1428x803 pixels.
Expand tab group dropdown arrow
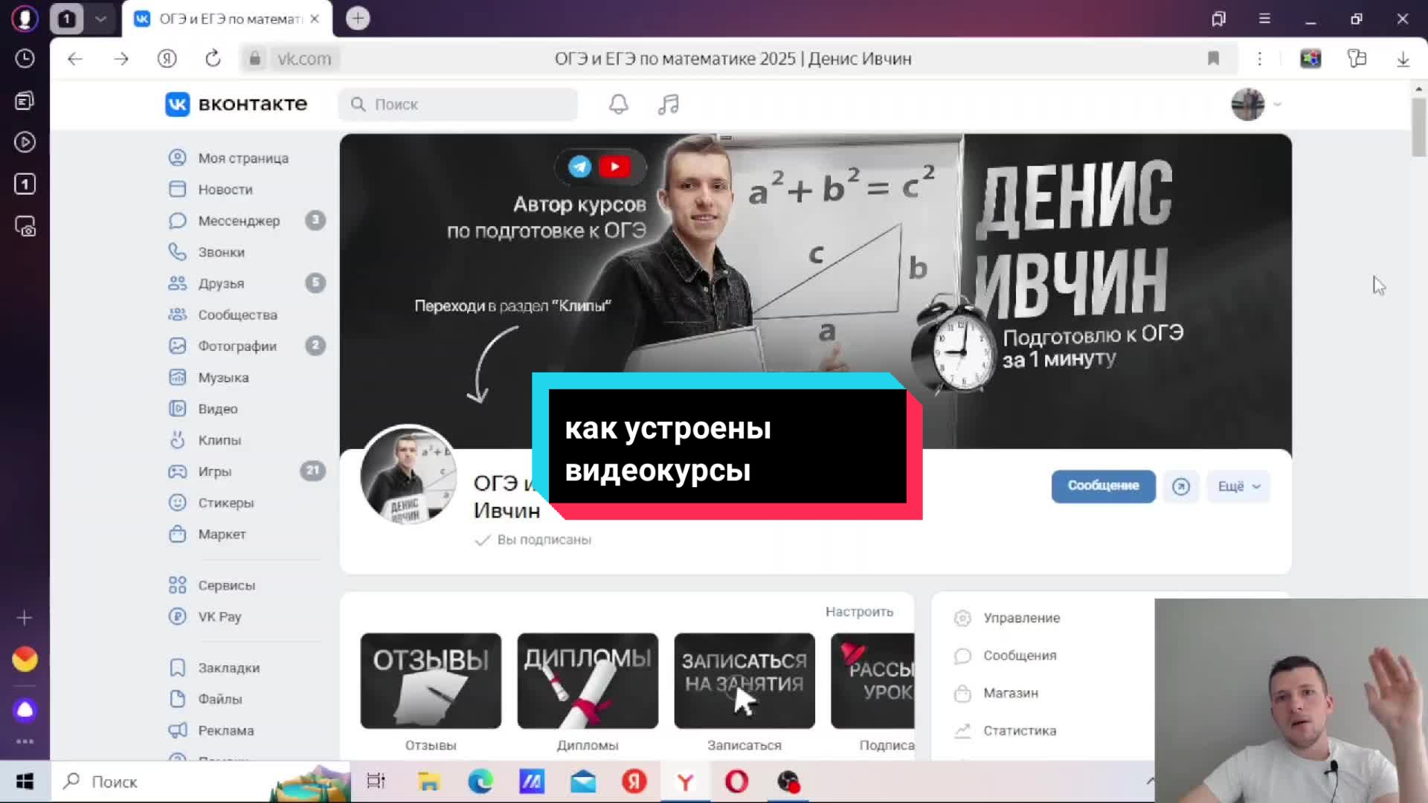click(100, 19)
